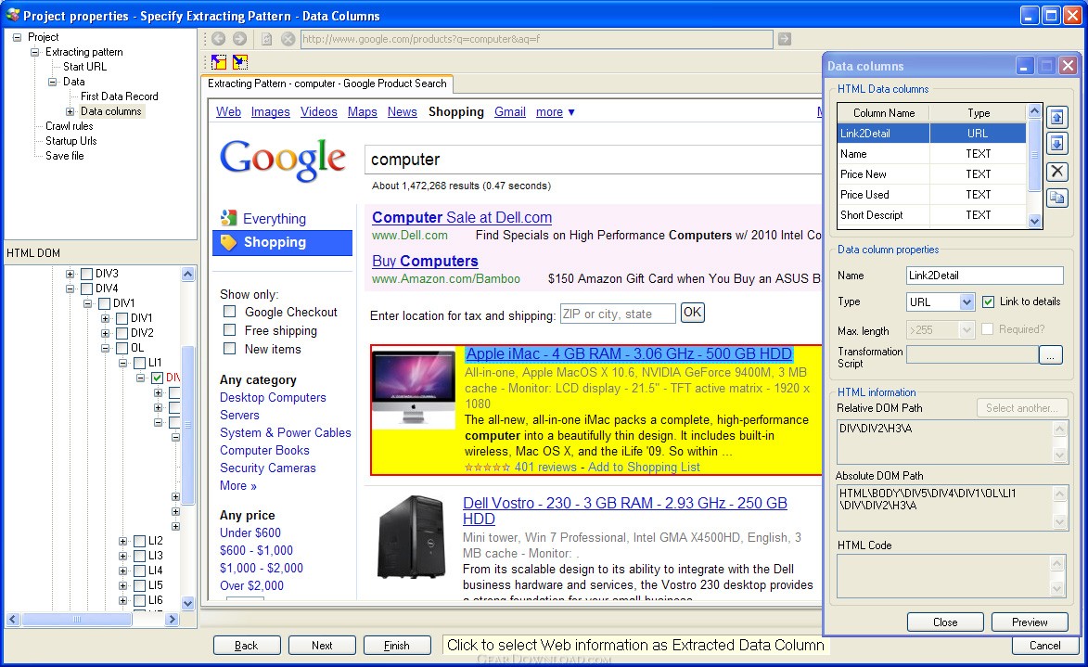
Task: Expand the DIV3 DOM node
Action: pyautogui.click(x=70, y=274)
